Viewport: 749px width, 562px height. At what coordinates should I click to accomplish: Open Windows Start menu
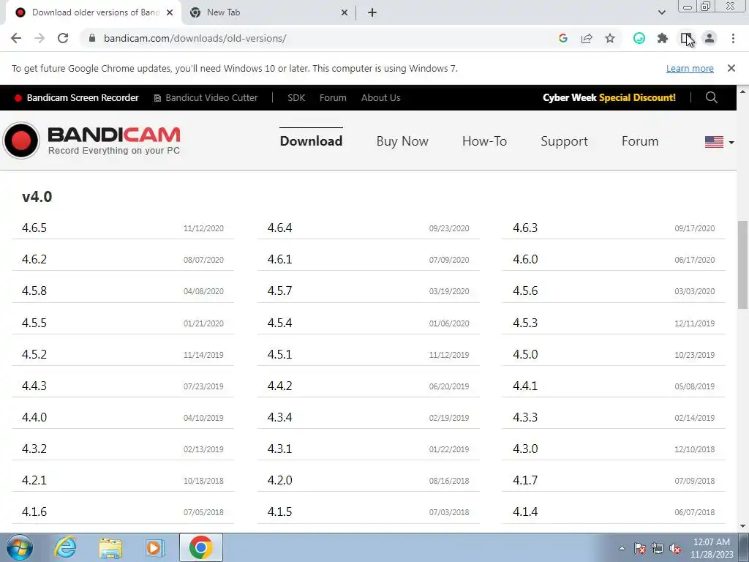pyautogui.click(x=20, y=547)
